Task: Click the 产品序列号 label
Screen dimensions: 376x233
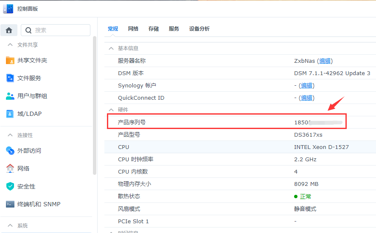Action: tap(132, 122)
